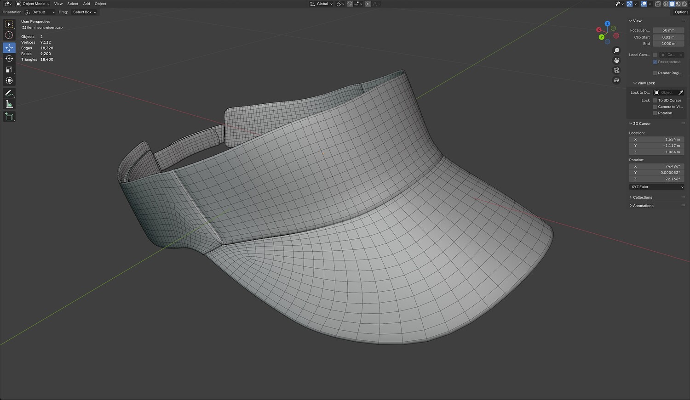This screenshot has height=400, width=690.
Task: Switch to the Scale tool
Action: (x=9, y=70)
